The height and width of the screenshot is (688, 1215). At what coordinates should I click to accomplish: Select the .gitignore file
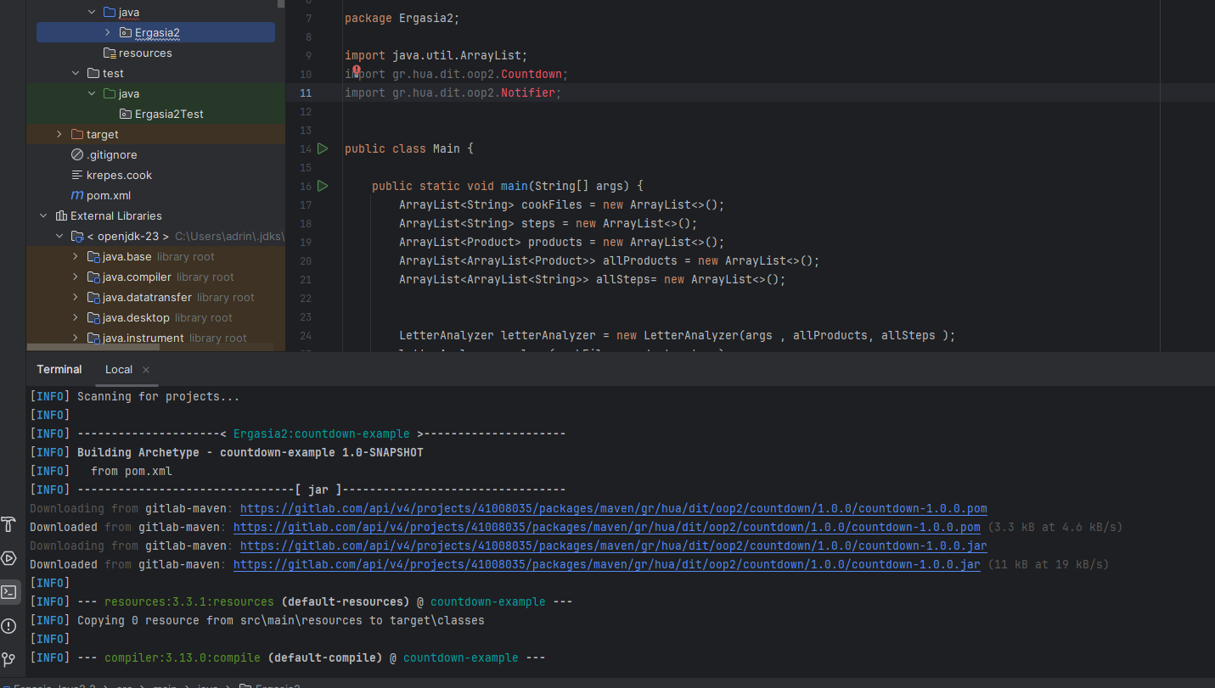[x=111, y=154]
